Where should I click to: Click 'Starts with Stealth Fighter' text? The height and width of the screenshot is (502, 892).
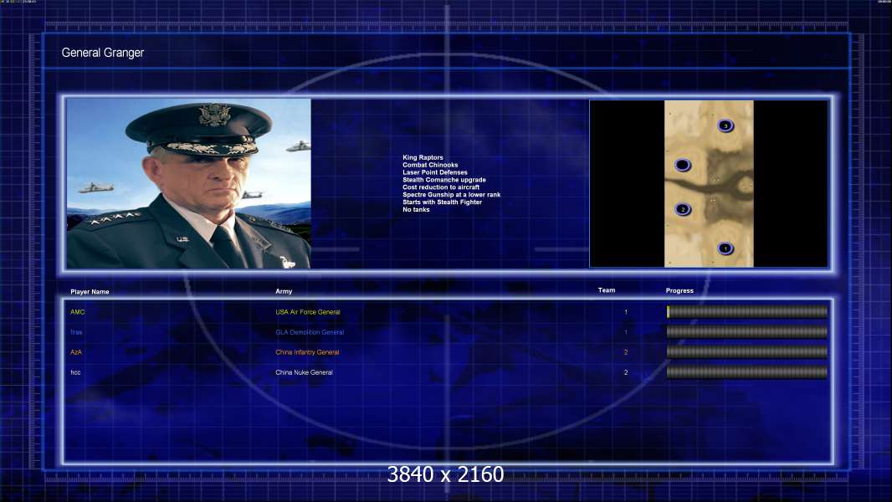[442, 202]
